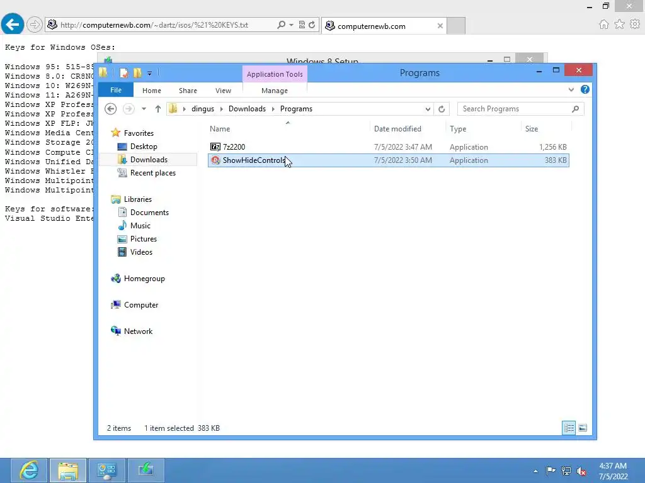Switch to Details view using the status bar icon
The height and width of the screenshot is (483, 645).
[569, 428]
